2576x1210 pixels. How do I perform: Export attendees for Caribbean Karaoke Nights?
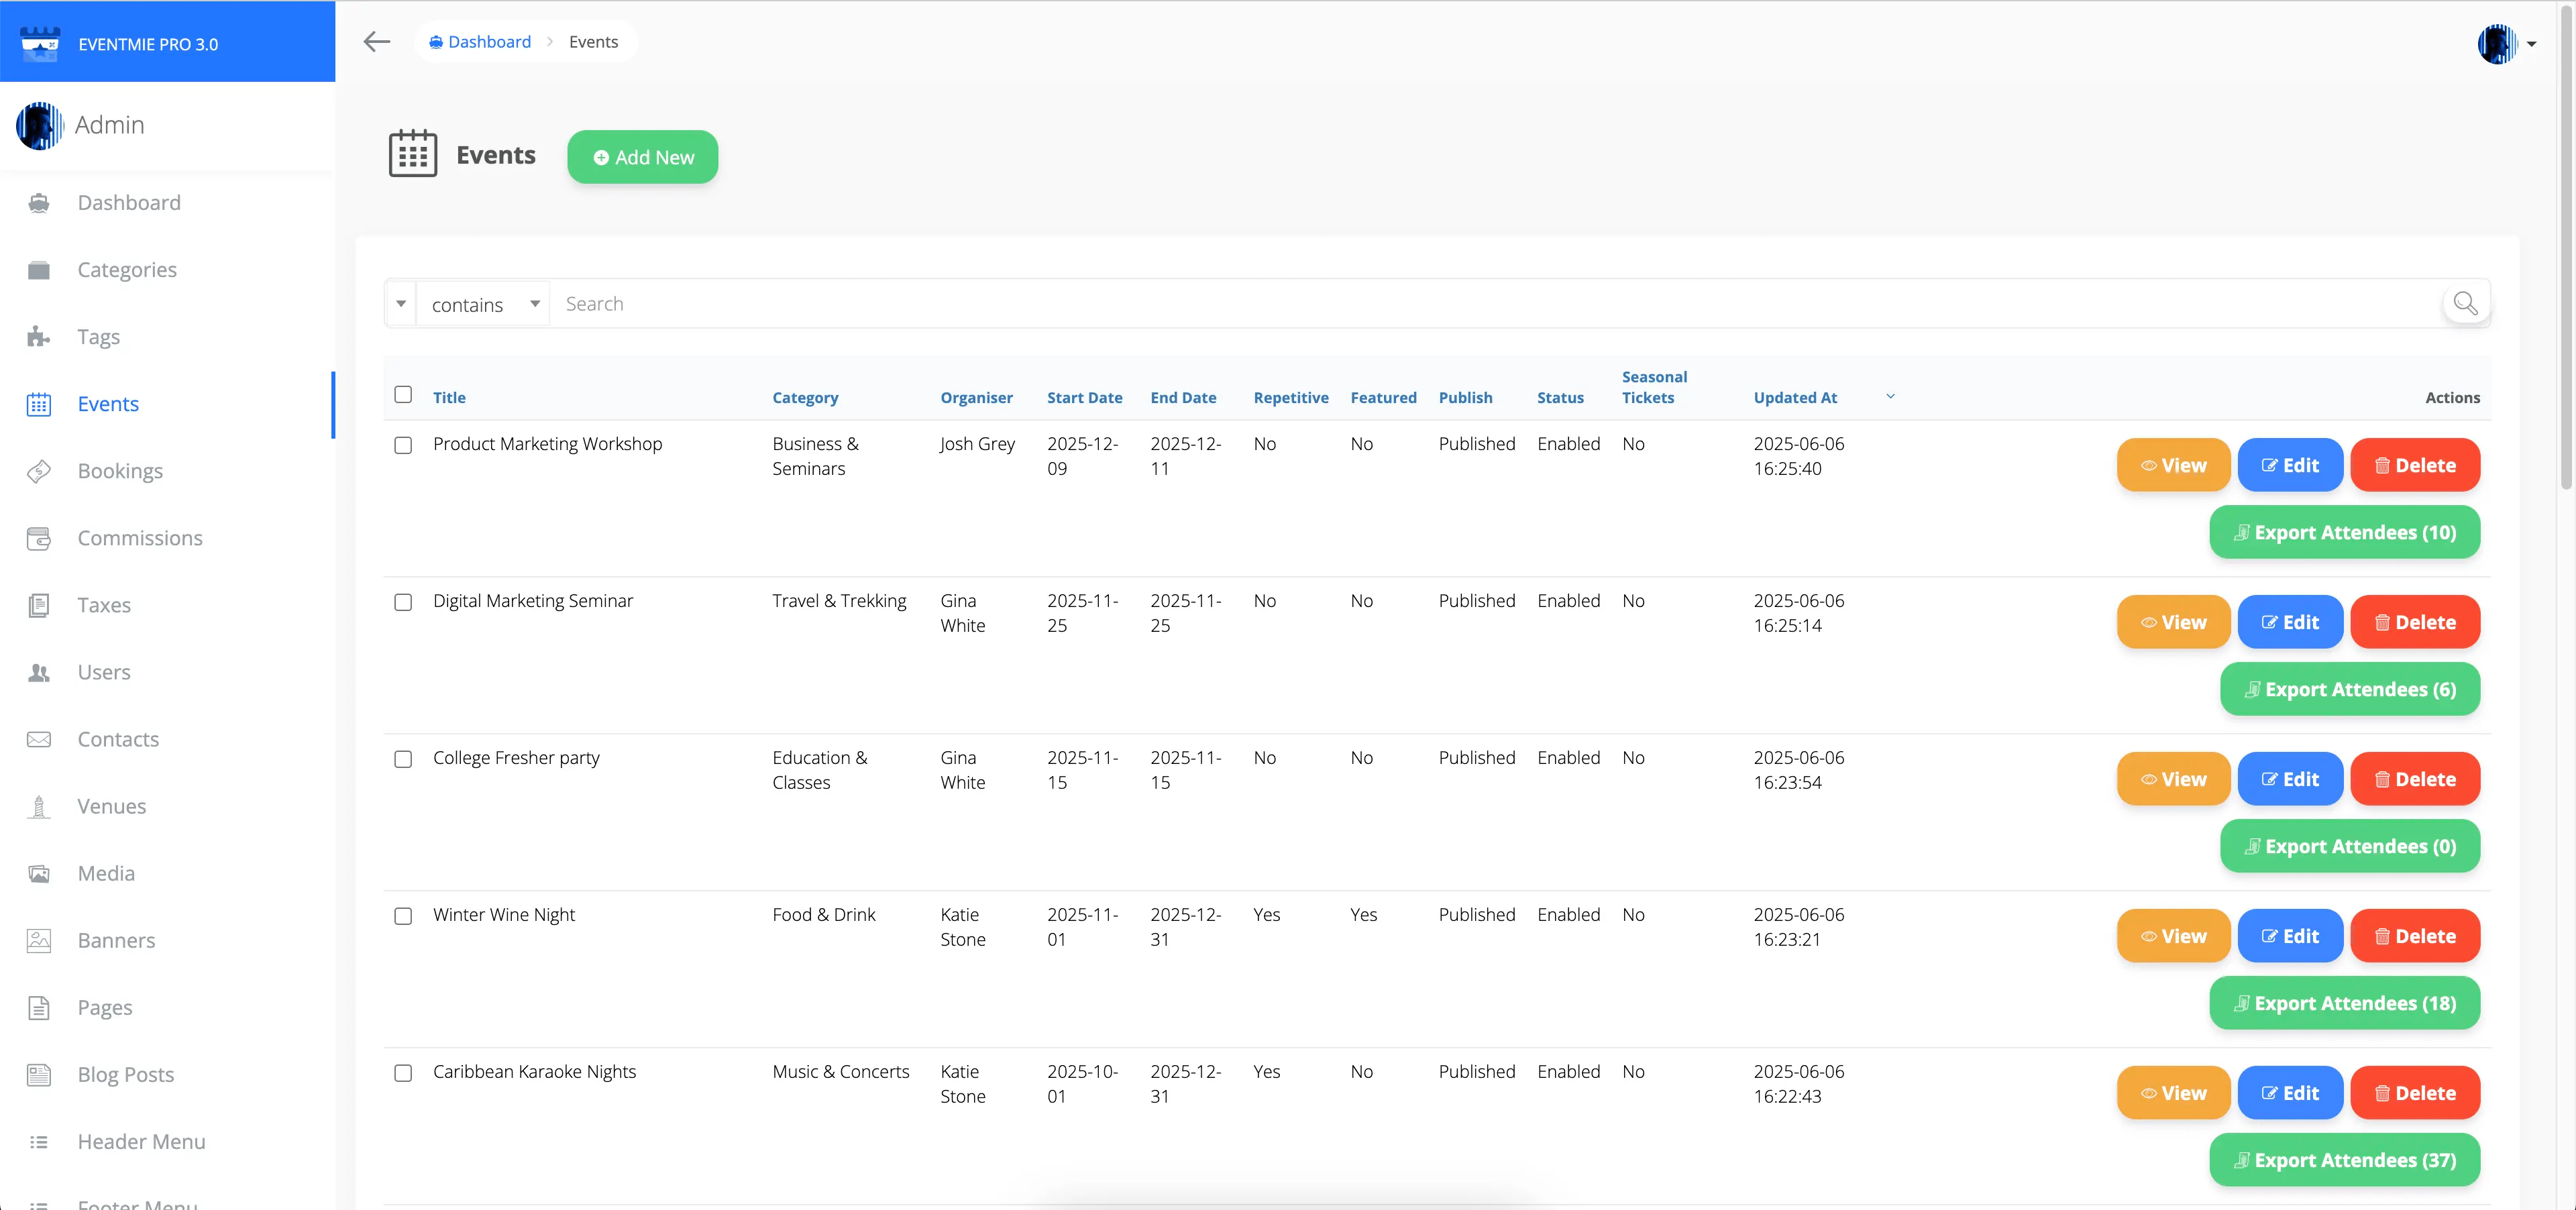coord(2344,1160)
